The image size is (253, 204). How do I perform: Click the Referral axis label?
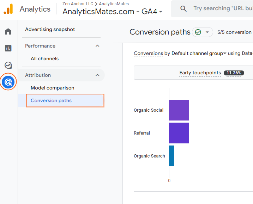tap(141, 133)
